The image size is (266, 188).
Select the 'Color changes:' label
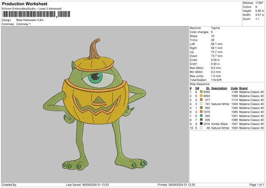point(199,32)
